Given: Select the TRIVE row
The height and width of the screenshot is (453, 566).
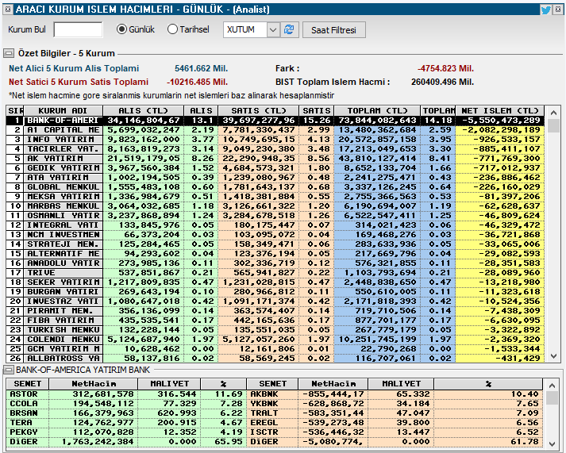Looking at the screenshot, I should pyautogui.click(x=275, y=273).
